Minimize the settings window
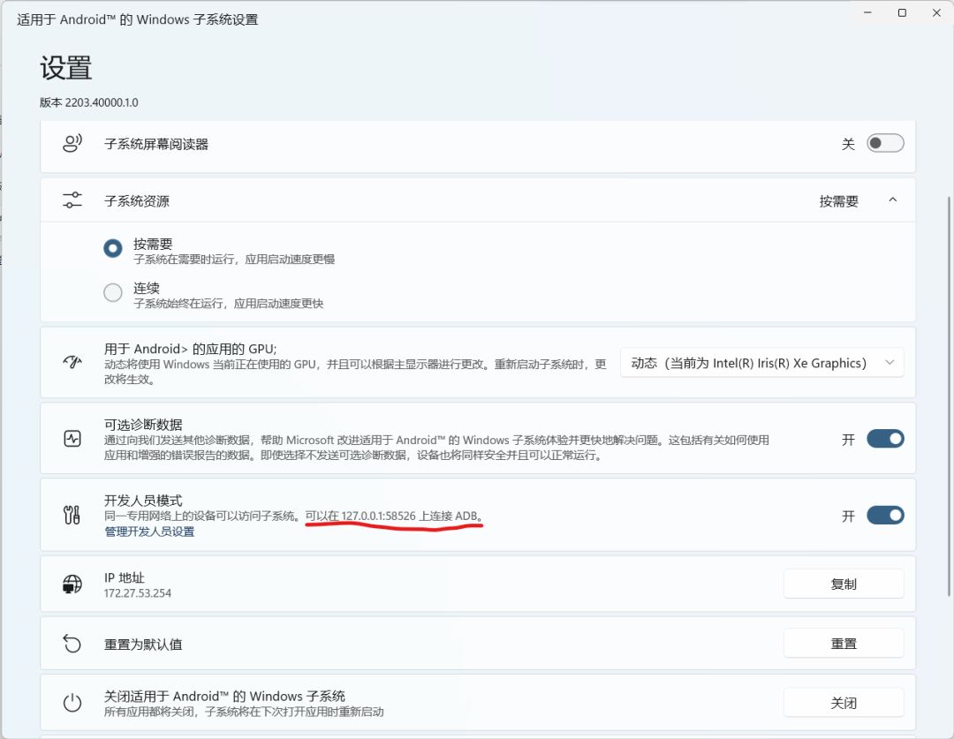Screen dimensions: 954x739 pyautogui.click(x=867, y=12)
